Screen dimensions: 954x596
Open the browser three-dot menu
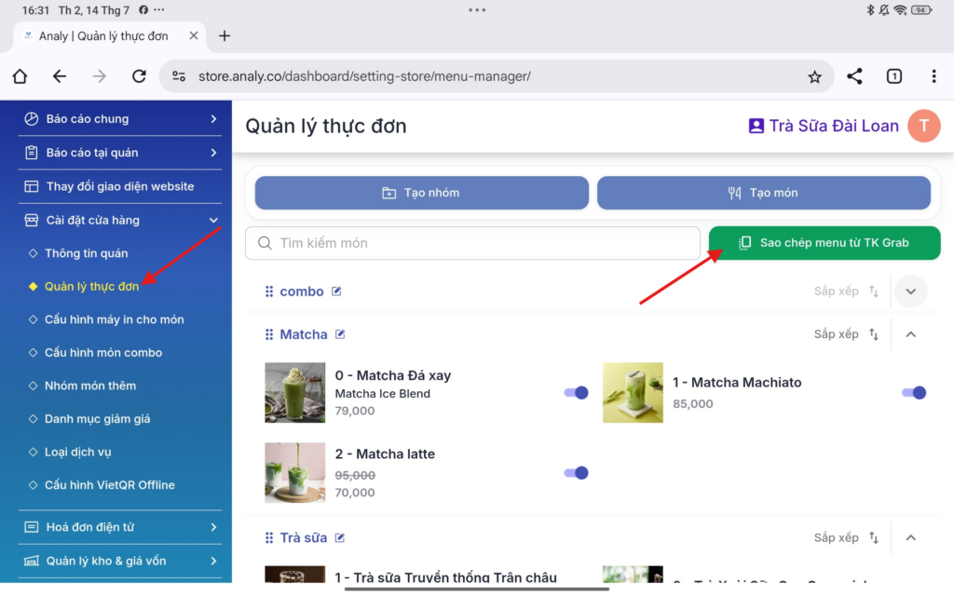click(934, 76)
